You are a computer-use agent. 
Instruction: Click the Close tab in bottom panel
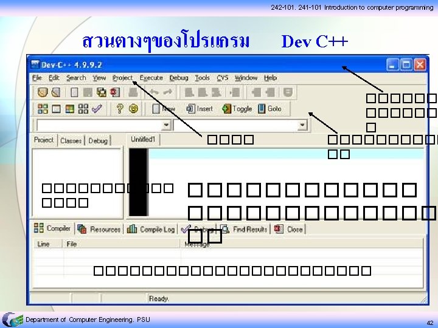tap(288, 229)
